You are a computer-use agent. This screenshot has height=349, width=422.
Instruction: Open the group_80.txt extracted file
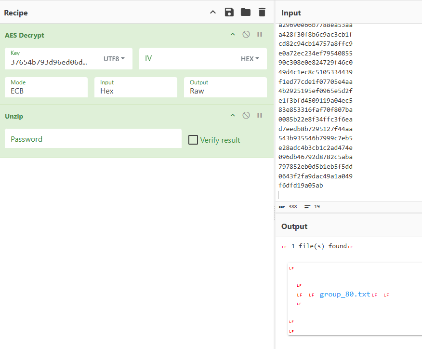click(x=345, y=295)
